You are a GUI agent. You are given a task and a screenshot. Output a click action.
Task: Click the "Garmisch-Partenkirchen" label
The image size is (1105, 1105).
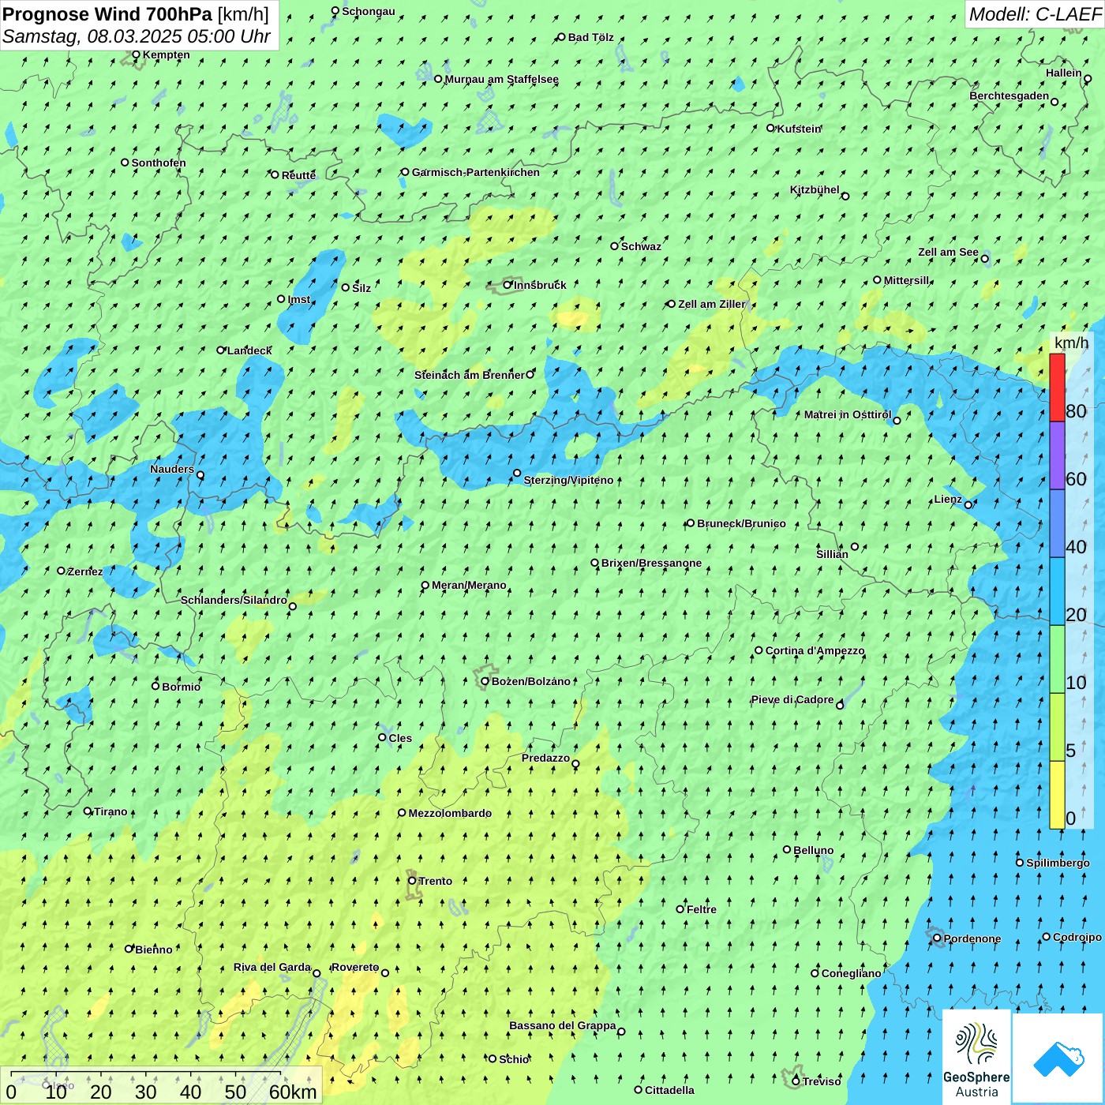pyautogui.click(x=476, y=172)
